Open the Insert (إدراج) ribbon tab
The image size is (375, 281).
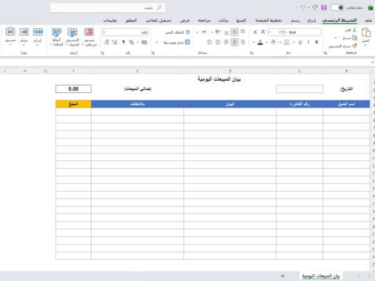(x=311, y=21)
